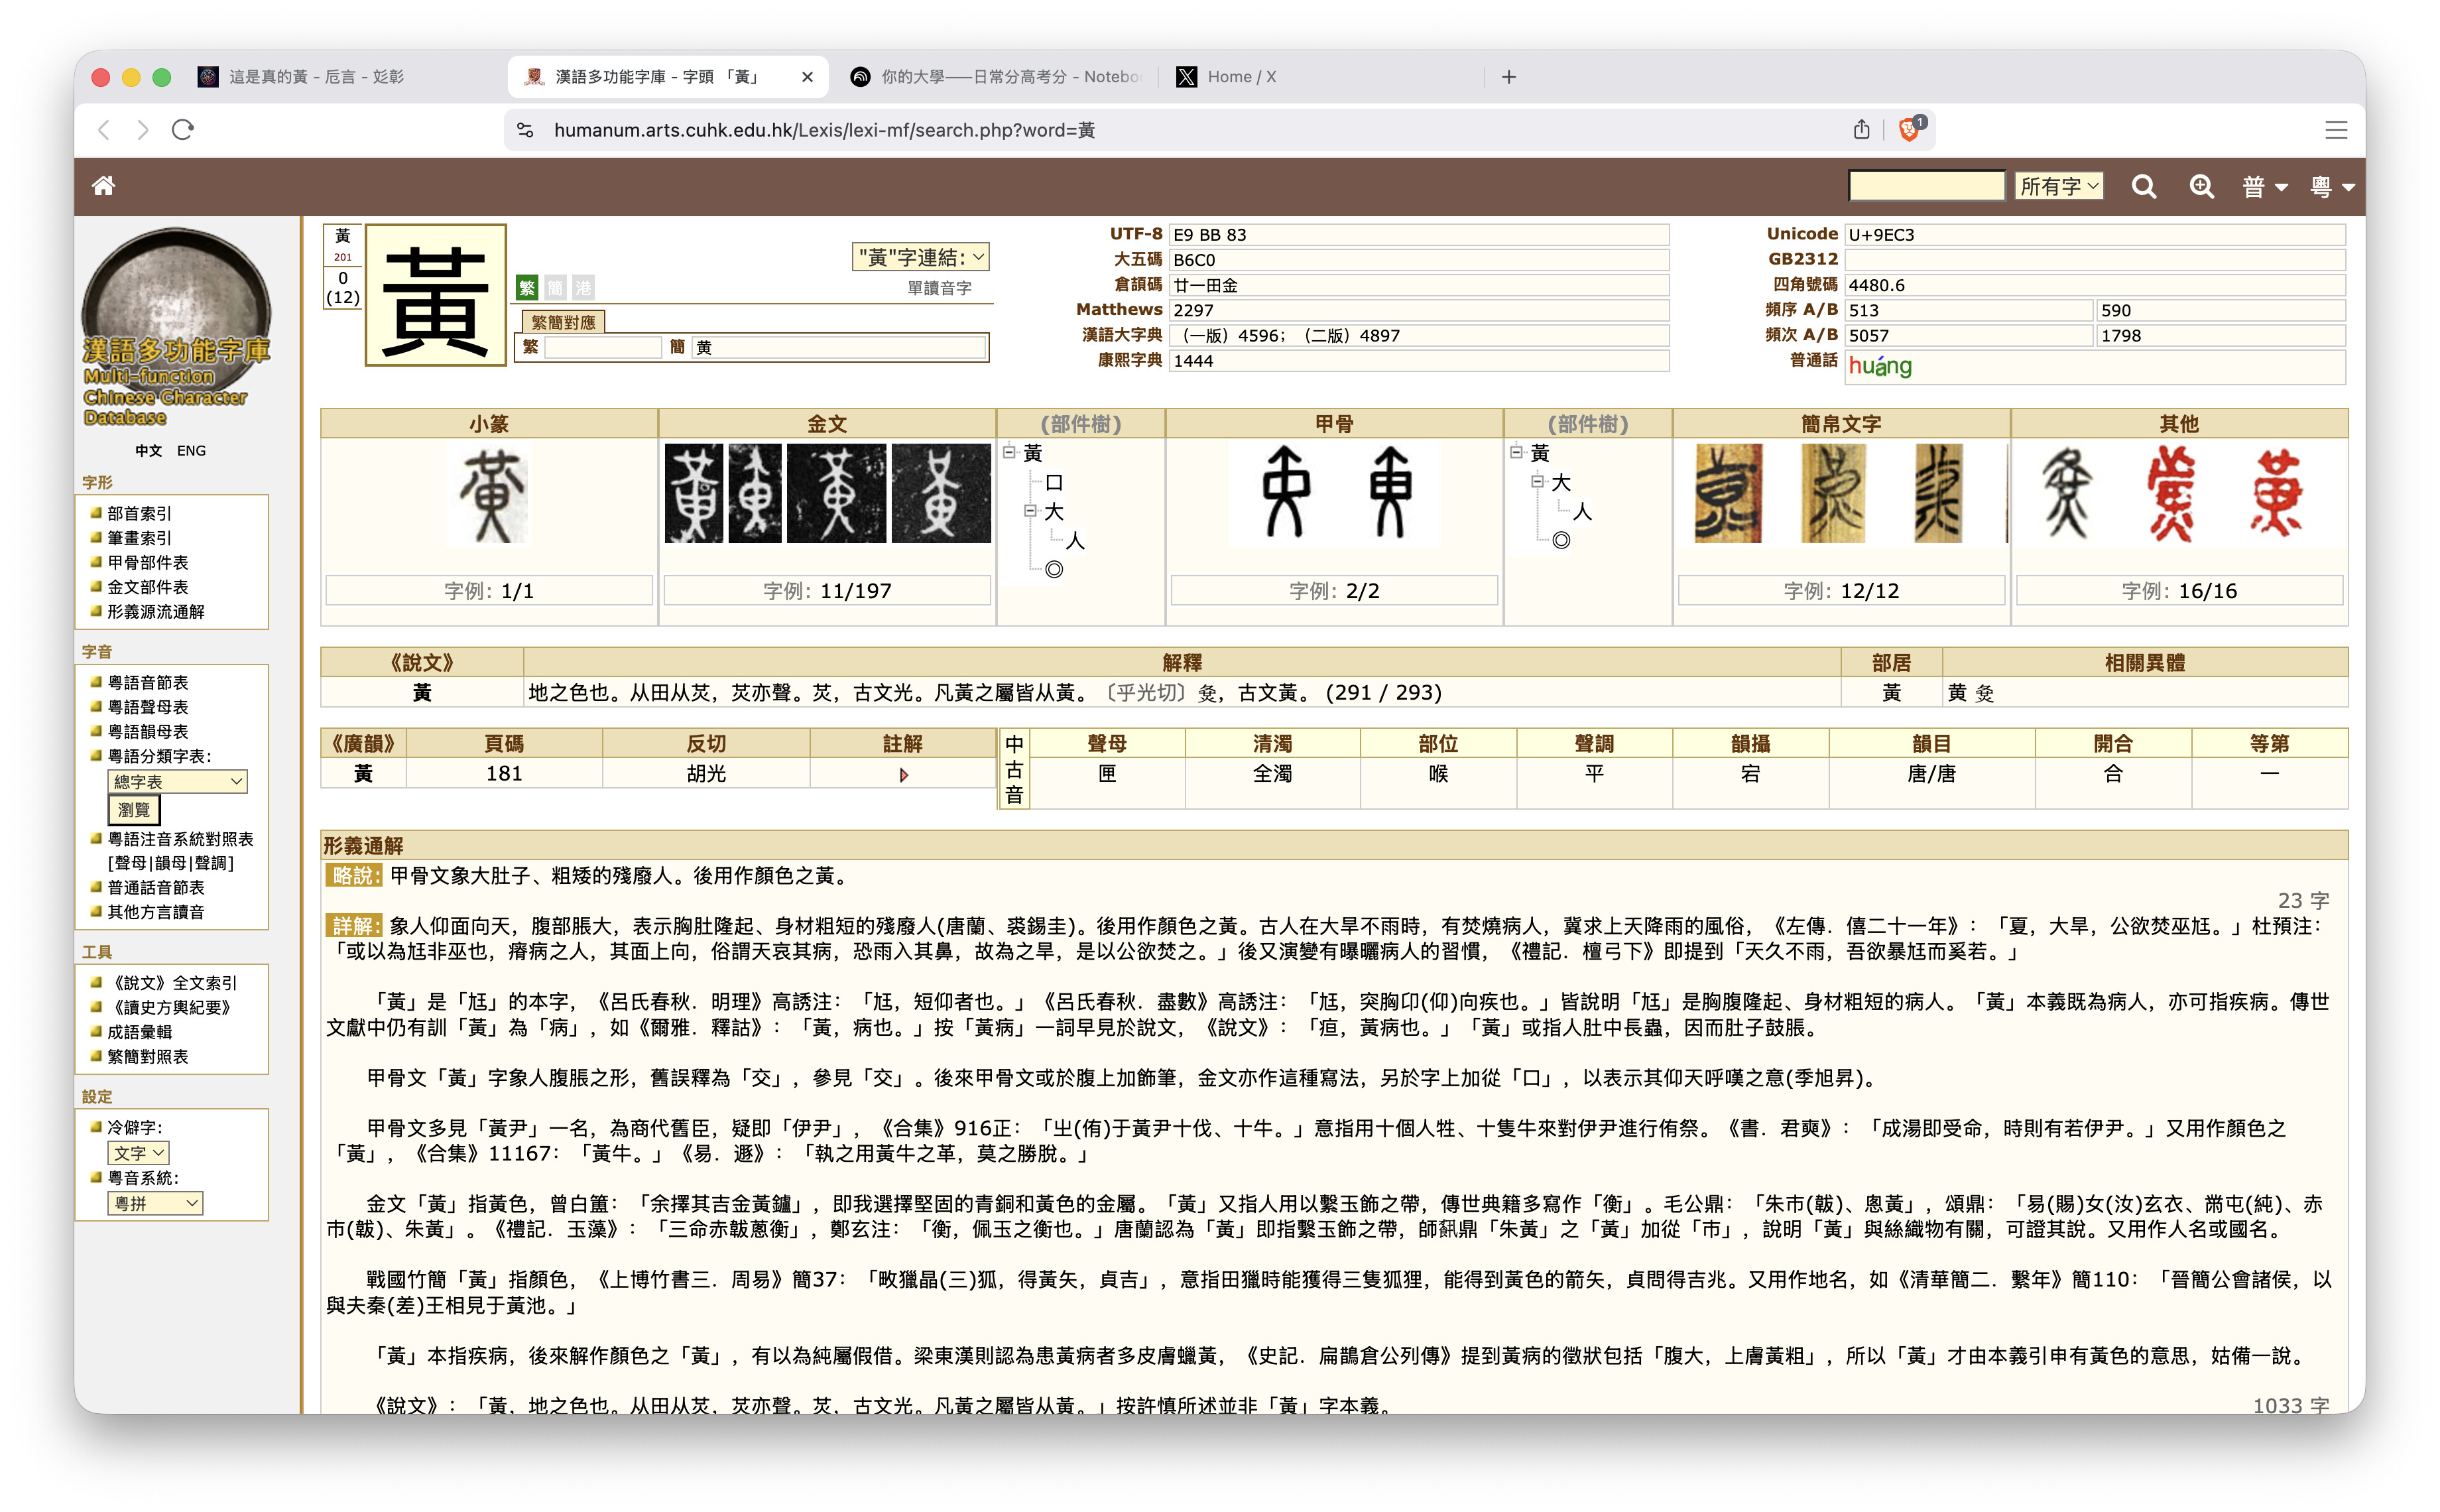2440x1512 pixels.
Task: Open the 總字表 dropdown in the sidebar
Action: click(x=177, y=781)
